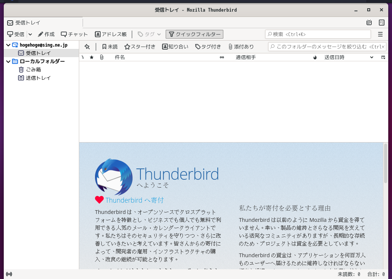Select ローカルフォルダー in the folder pane
The height and width of the screenshot is (279, 392).
[x=42, y=61]
